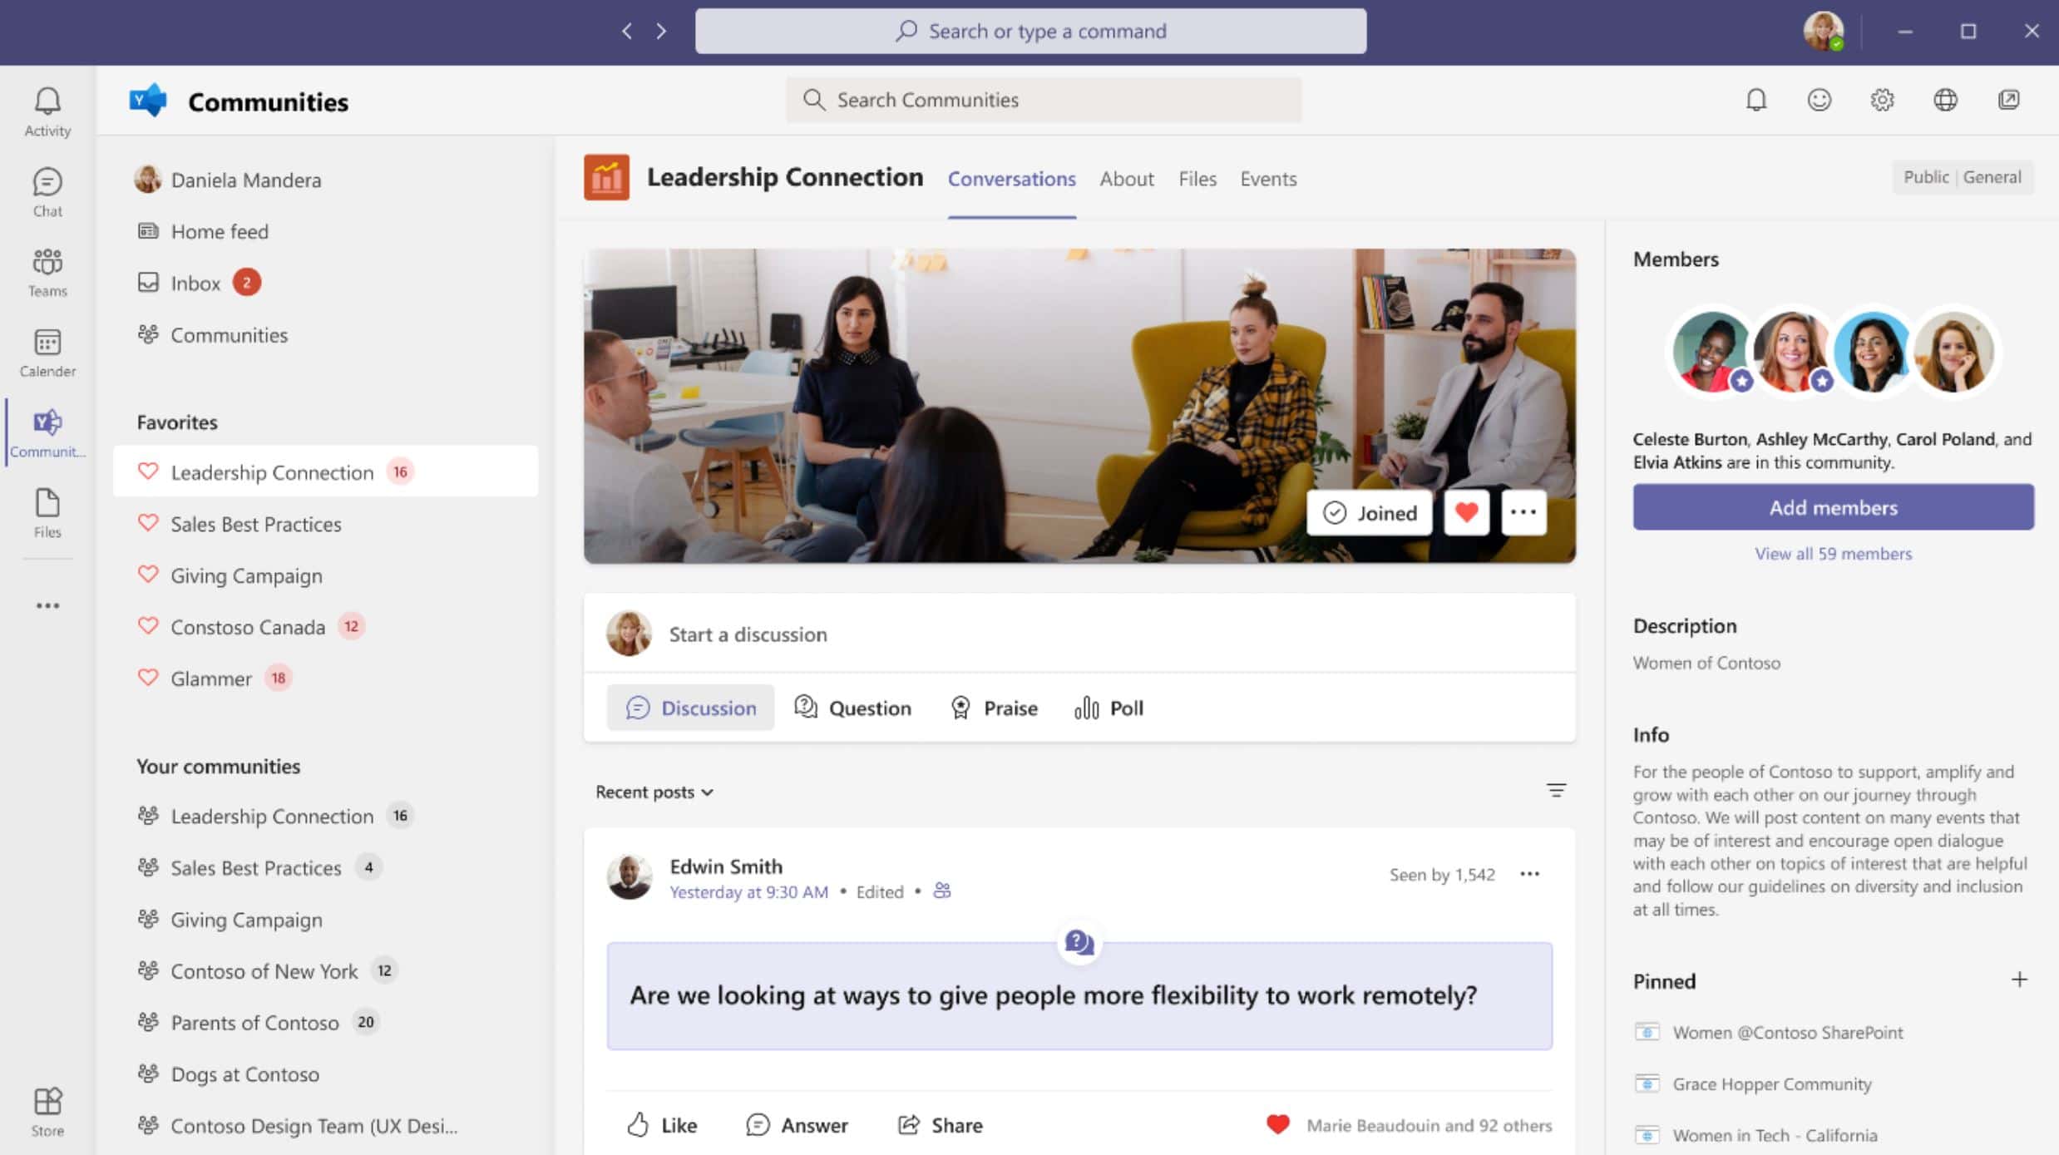Open the Files icon in sidebar
Viewport: 2059px width, 1155px height.
(x=47, y=511)
